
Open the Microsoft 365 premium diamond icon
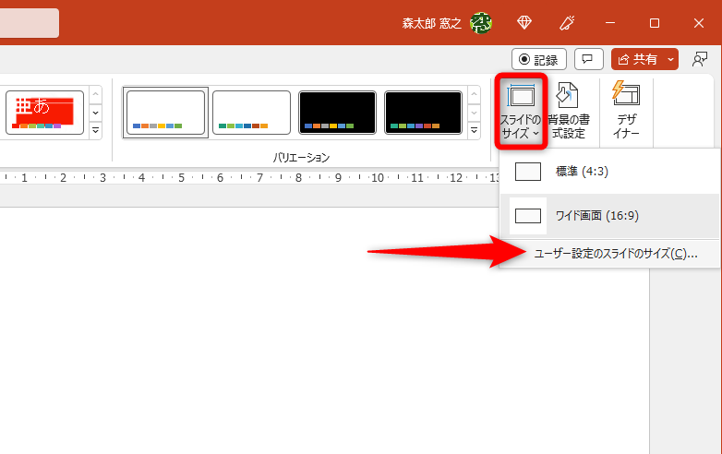coord(524,22)
